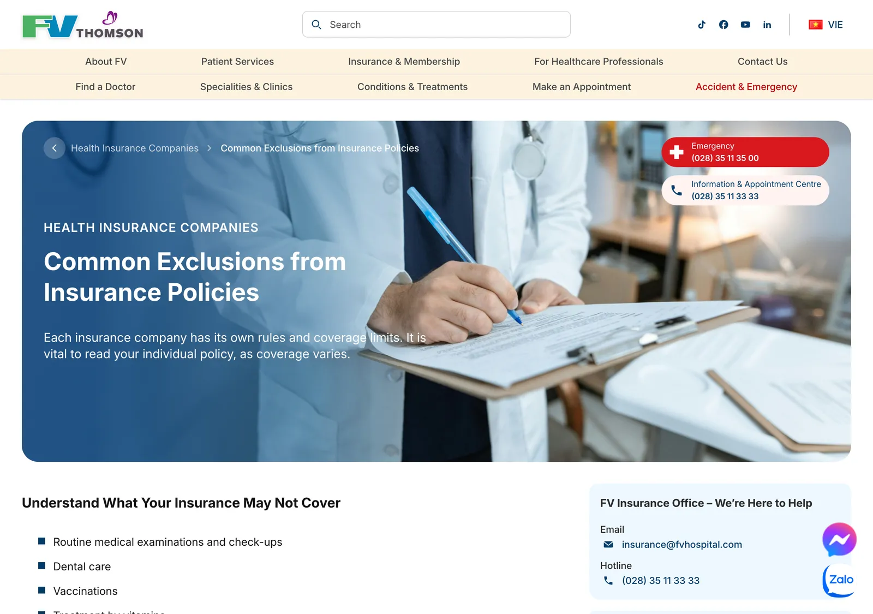Viewport: 873px width, 614px height.
Task: Click 'Routine medical examinations and check-ups' item
Action: pos(168,542)
